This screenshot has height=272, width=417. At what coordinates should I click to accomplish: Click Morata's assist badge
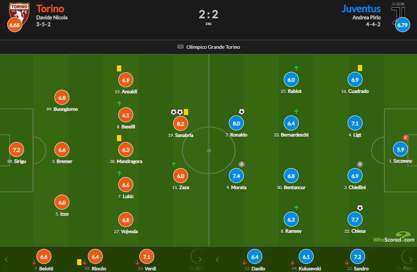[241, 164]
